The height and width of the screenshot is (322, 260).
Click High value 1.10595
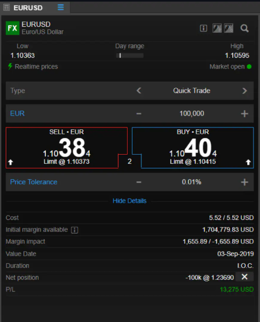click(x=237, y=56)
